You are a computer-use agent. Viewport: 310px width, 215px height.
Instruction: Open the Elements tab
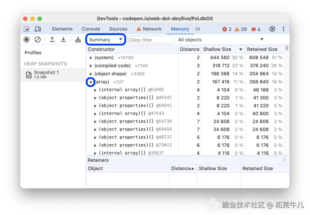click(x=62, y=29)
